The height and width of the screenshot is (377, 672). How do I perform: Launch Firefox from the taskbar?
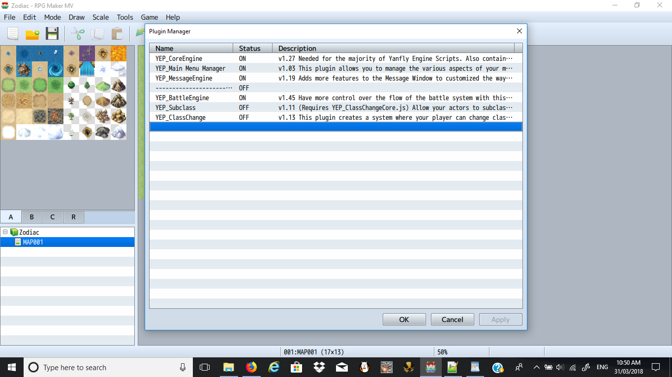[x=251, y=367]
